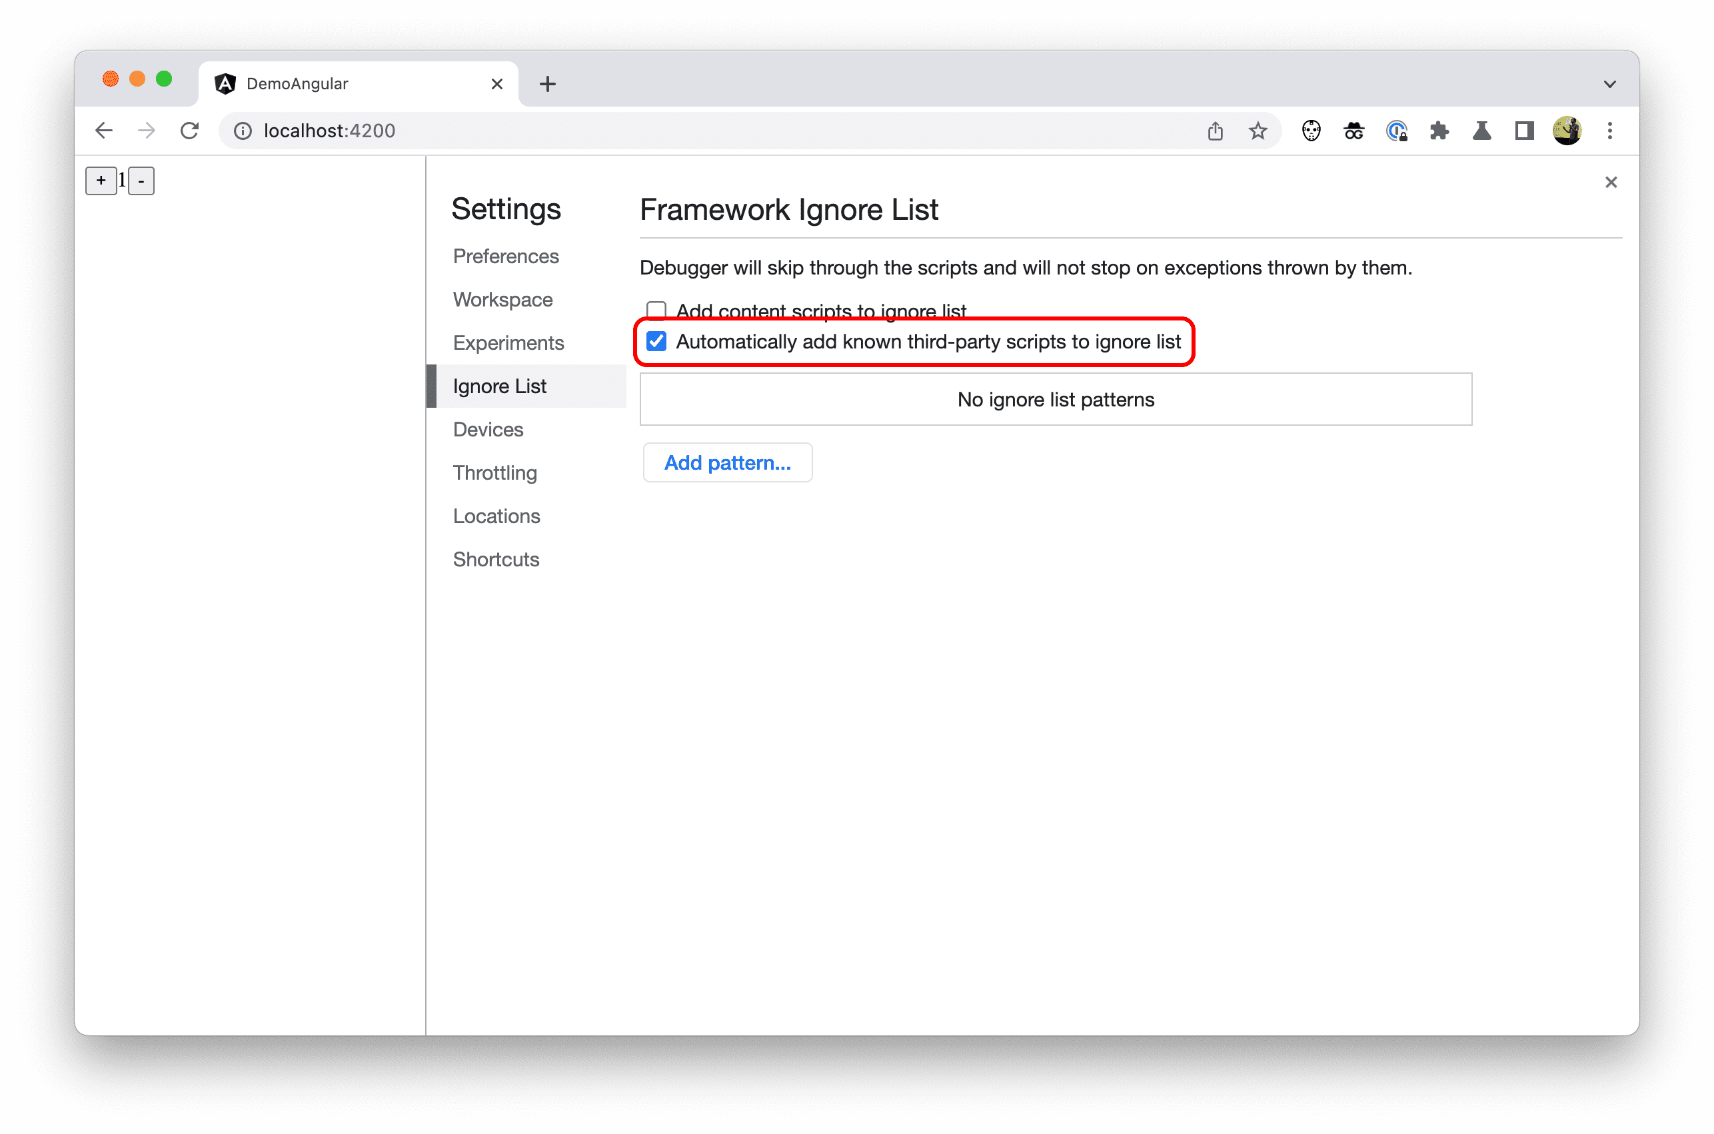The width and height of the screenshot is (1714, 1134).
Task: Select the Preferences settings section
Action: pyautogui.click(x=506, y=256)
